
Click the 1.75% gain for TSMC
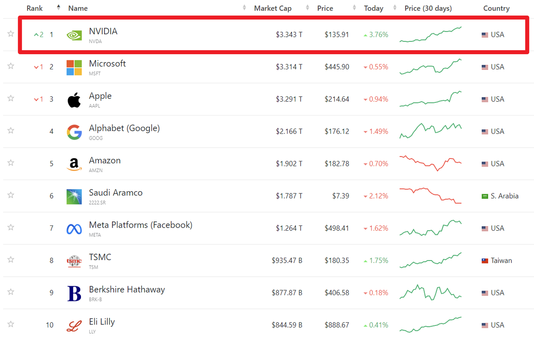(376, 261)
